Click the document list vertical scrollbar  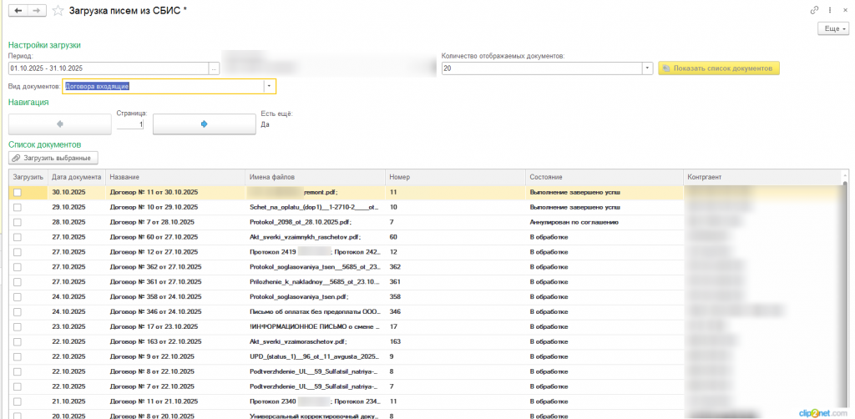845,295
